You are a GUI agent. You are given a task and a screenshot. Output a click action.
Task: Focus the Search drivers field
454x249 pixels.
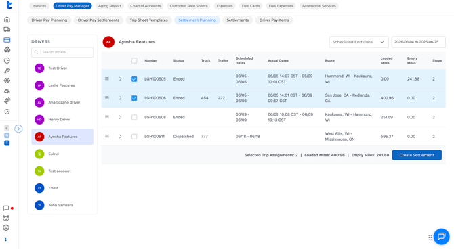62,52
